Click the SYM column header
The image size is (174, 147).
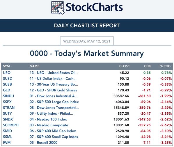pyautogui.click(x=6, y=66)
